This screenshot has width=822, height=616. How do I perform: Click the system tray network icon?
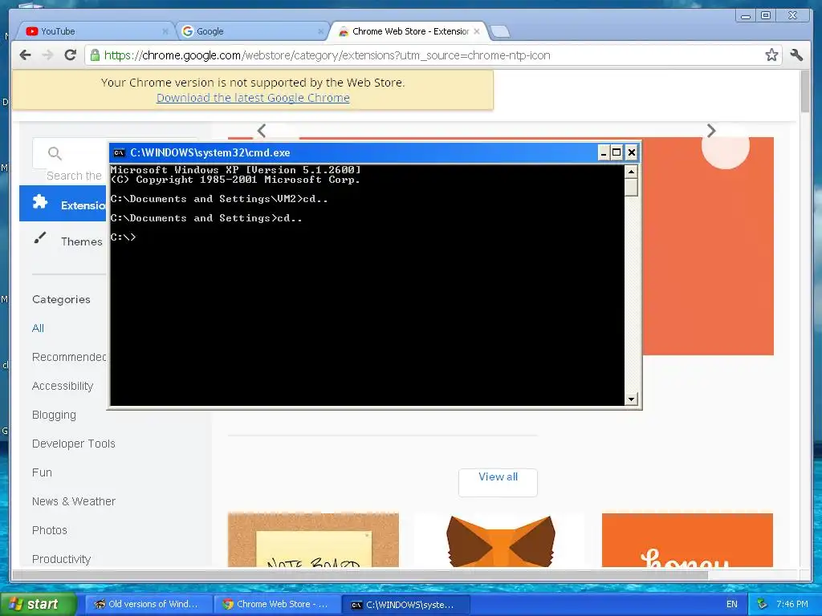(762, 604)
